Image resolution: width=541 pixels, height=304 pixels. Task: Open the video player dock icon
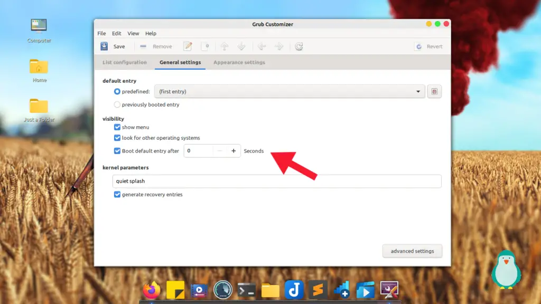pos(199,291)
